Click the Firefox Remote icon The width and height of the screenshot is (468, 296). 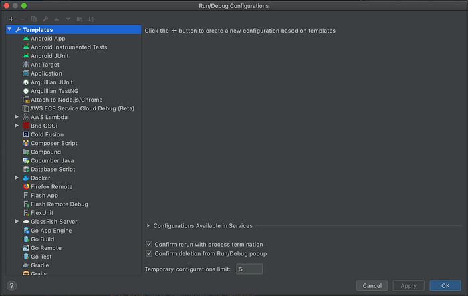pyautogui.click(x=26, y=187)
